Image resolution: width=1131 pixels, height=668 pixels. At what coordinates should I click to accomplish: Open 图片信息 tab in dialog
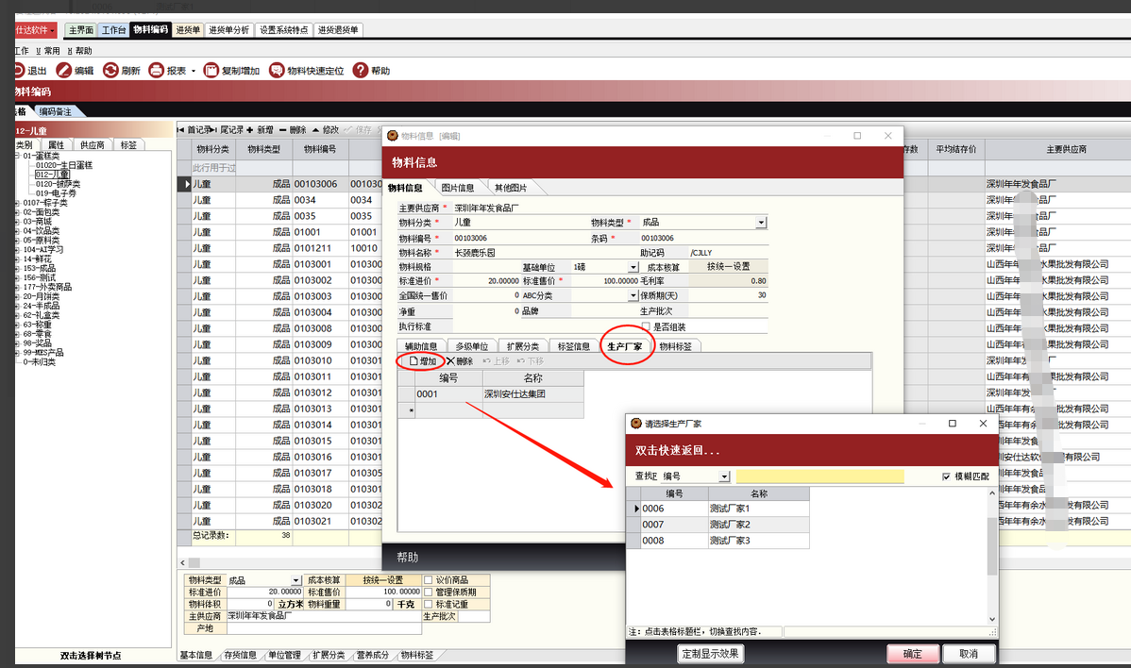[457, 188]
